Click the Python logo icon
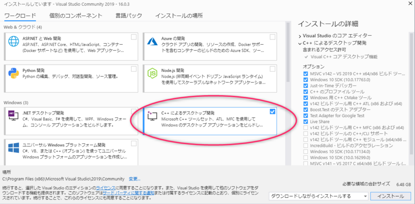The height and width of the screenshot is (204, 415). click(x=14, y=73)
